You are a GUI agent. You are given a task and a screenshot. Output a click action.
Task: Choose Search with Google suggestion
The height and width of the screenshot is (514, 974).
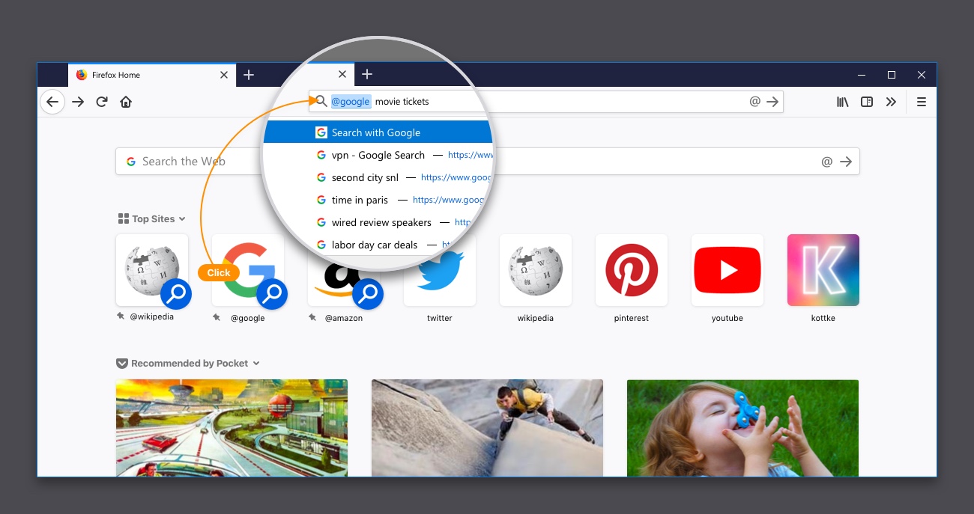[378, 132]
